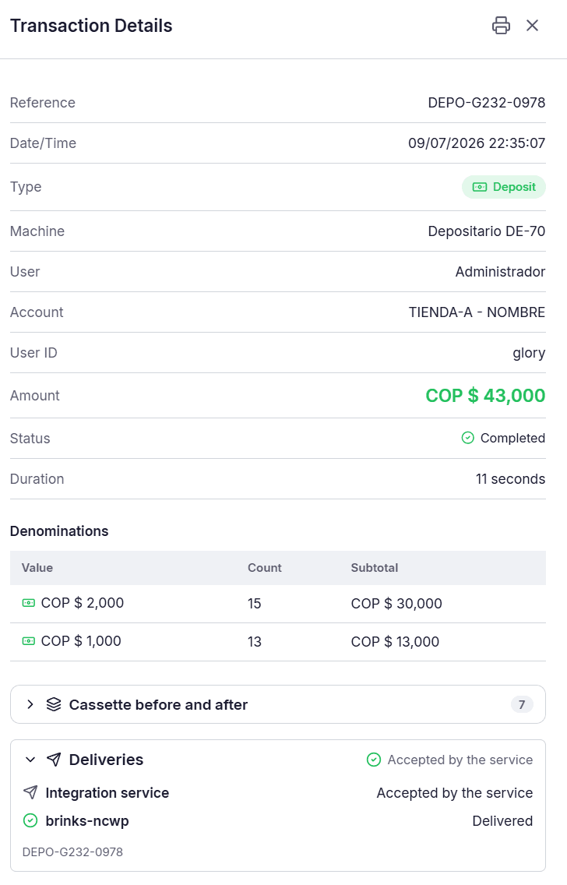Click banknote icon beside COP $ 1,000
This screenshot has width=567, height=885.
pos(28,641)
